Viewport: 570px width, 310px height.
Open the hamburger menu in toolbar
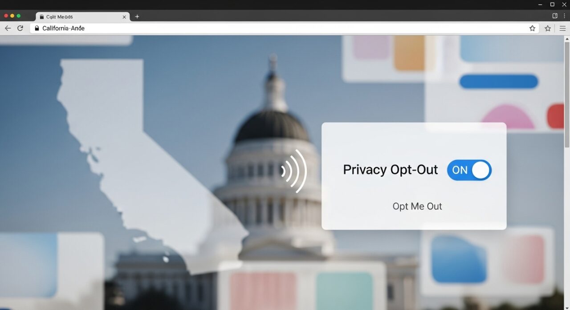(x=562, y=28)
